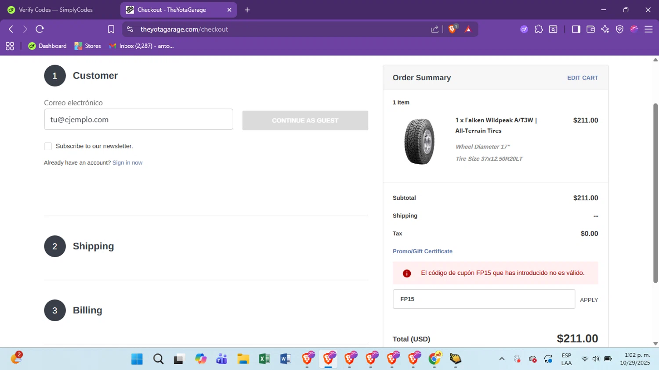The width and height of the screenshot is (659, 370).
Task: Click the address bar URL
Action: coord(184,29)
